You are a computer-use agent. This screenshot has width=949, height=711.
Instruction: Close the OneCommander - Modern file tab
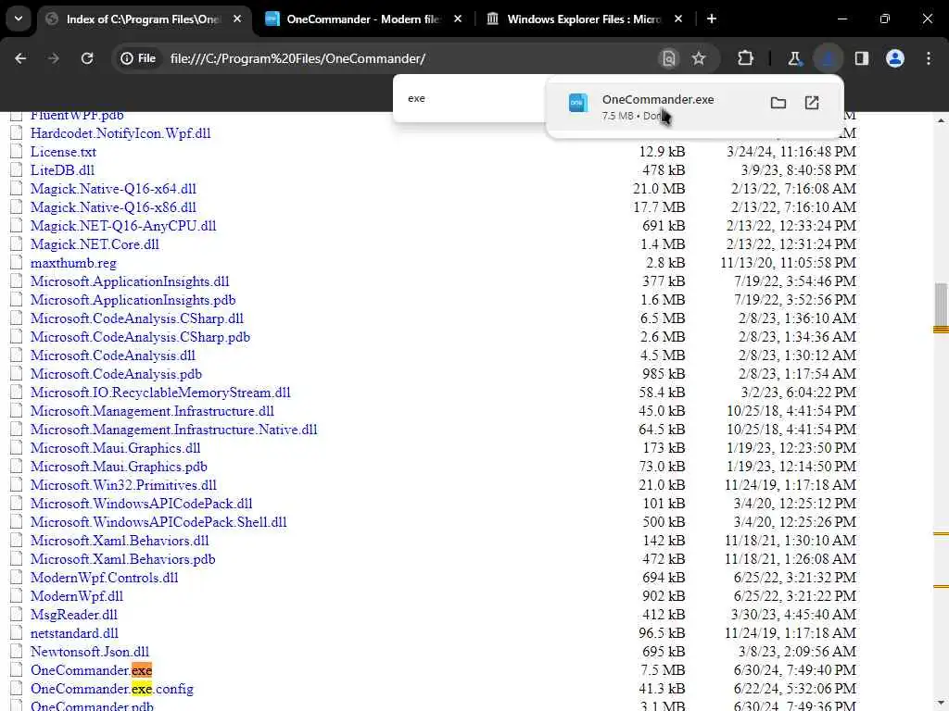(x=458, y=19)
